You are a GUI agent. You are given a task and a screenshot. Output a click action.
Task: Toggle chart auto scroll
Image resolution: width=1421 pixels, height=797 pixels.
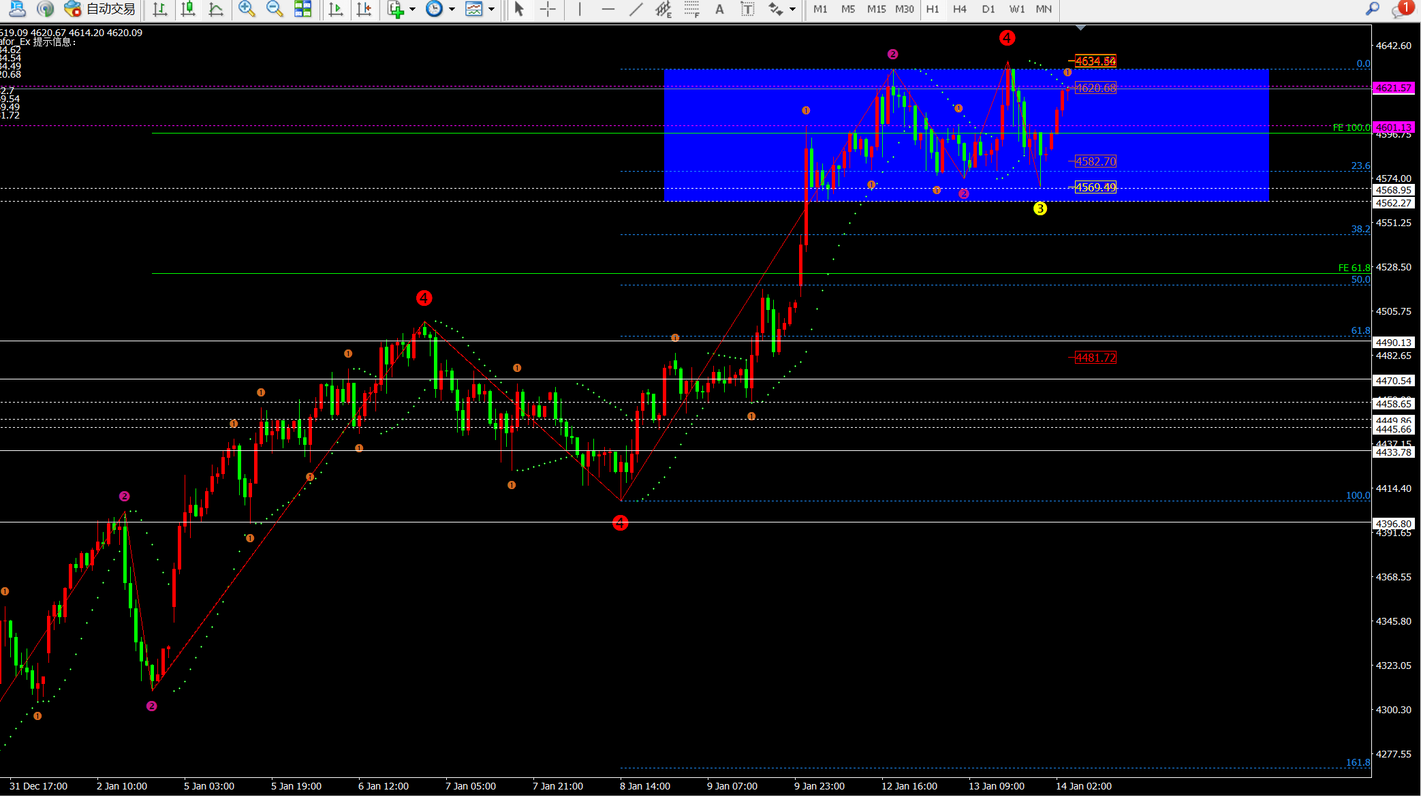[336, 9]
